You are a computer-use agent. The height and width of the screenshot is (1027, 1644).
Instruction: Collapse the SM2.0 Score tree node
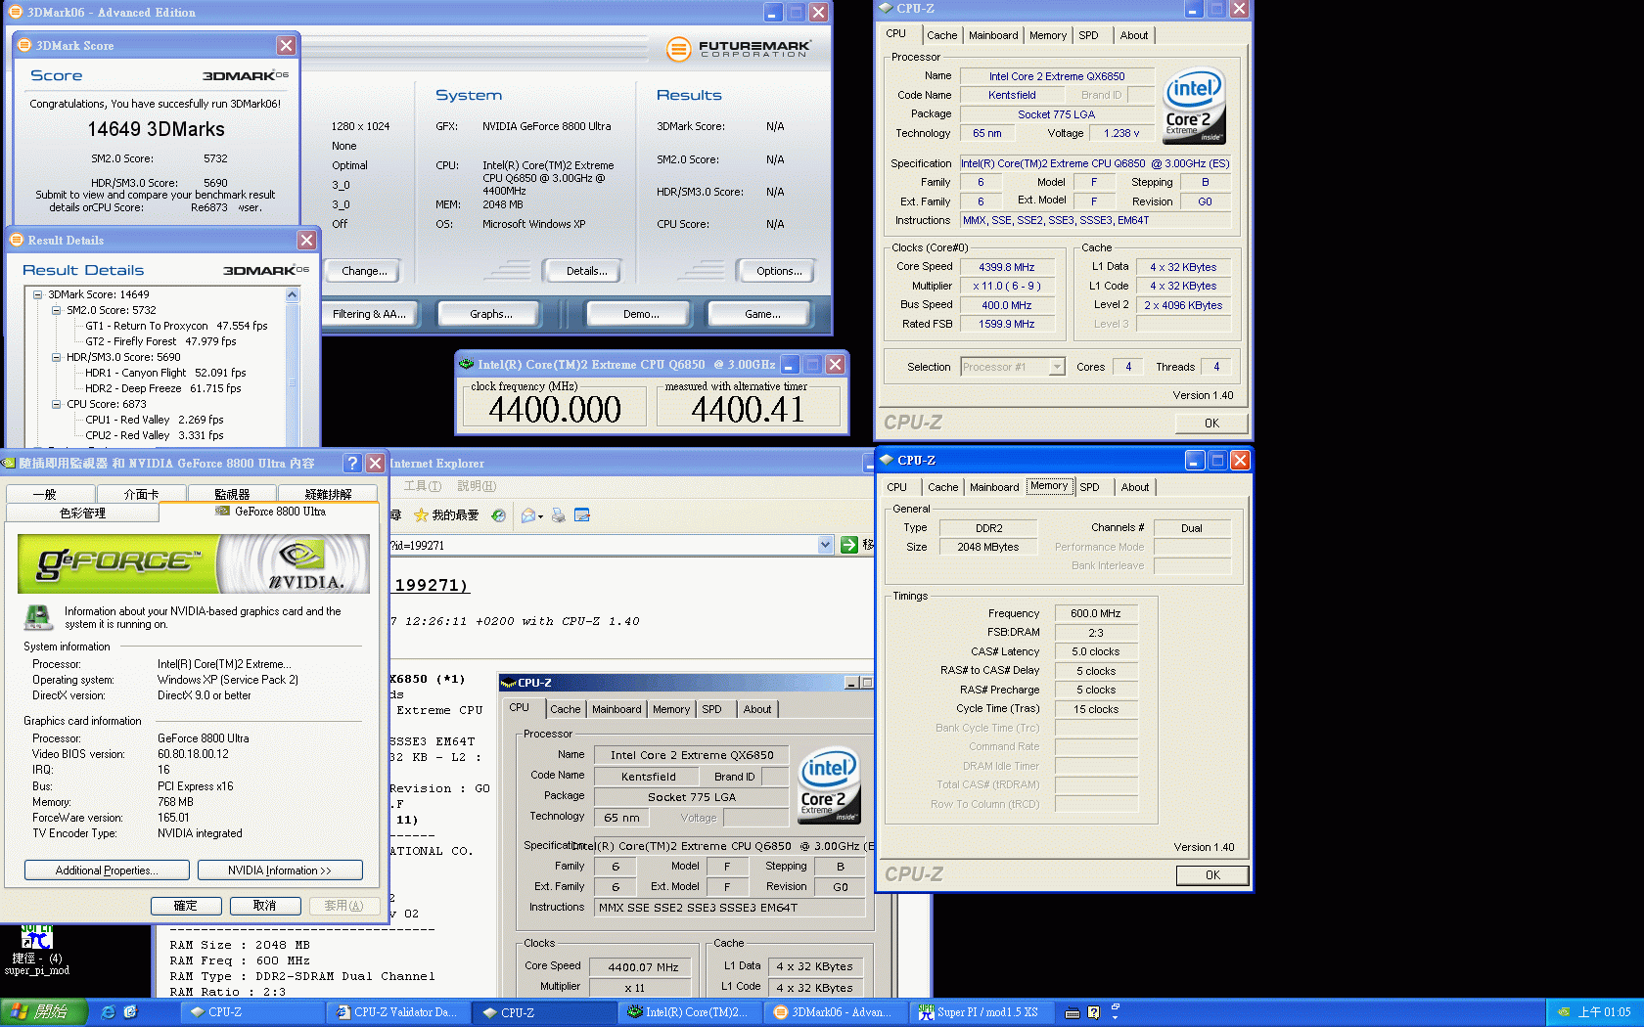(x=57, y=310)
